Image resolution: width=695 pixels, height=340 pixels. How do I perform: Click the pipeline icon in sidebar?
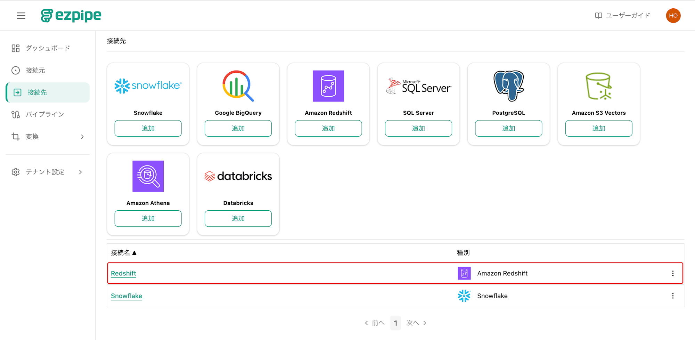(16, 114)
